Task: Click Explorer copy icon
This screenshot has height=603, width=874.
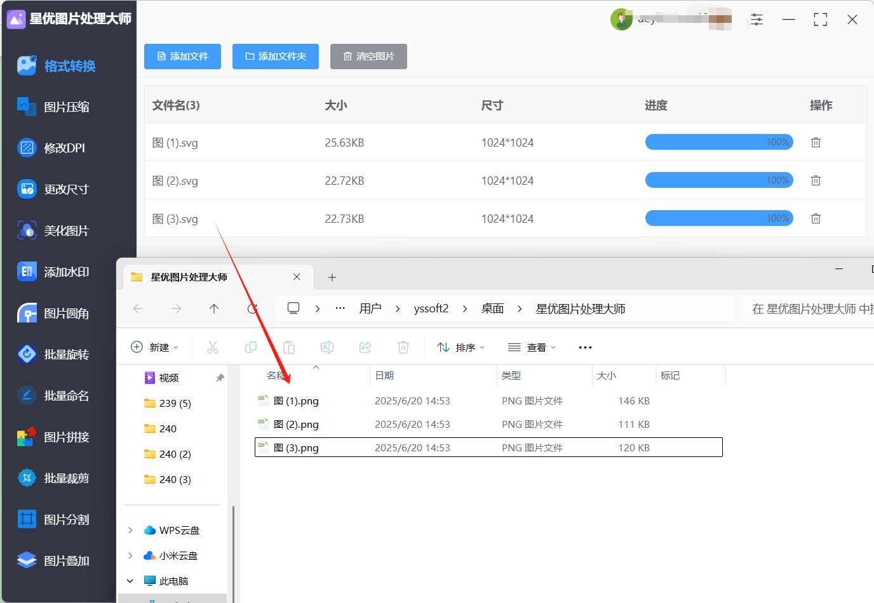Action: coord(251,347)
